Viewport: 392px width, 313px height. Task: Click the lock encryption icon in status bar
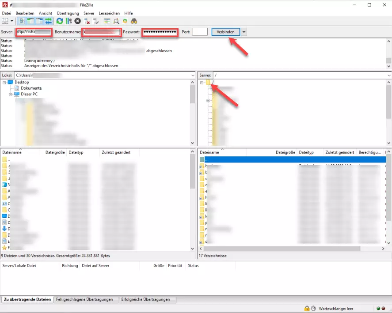pos(307,309)
